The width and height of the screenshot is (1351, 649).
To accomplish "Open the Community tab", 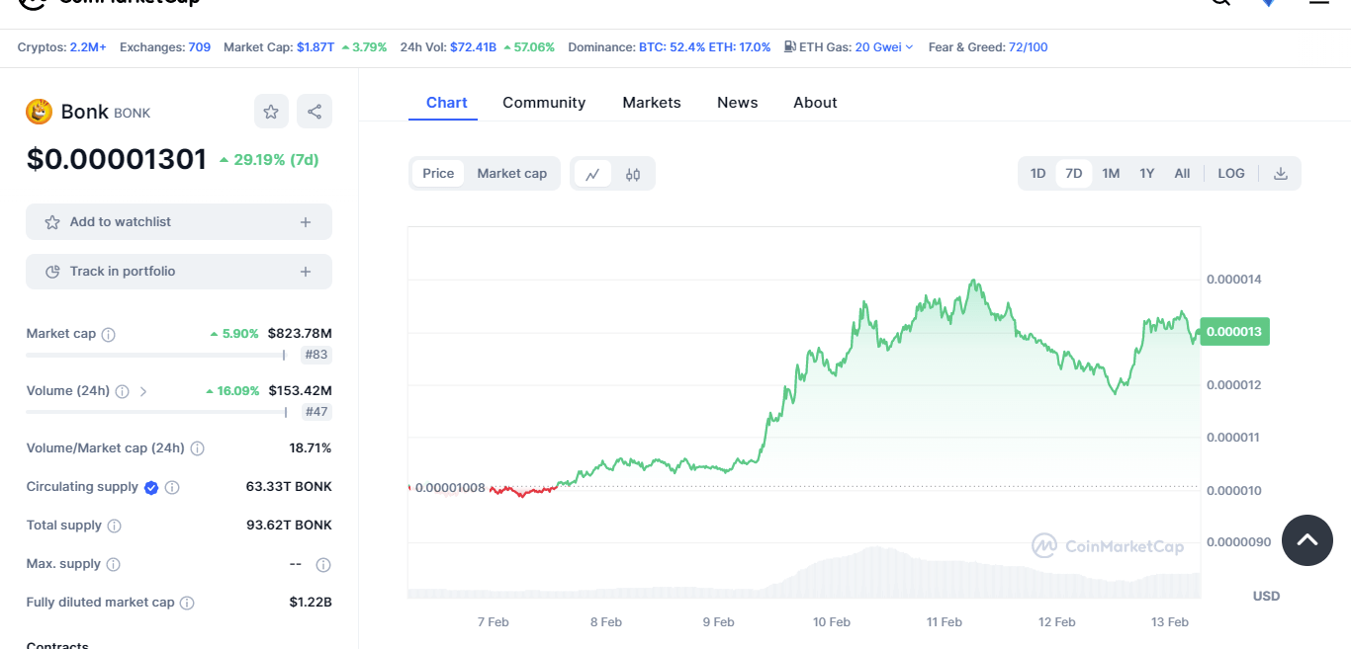I will click(x=544, y=103).
